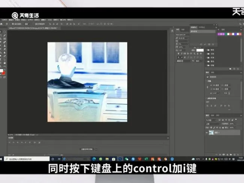Select the Hand tool in toolbox
Image resolution: width=244 pixels, height=183 pixels.
pyautogui.click(x=5, y=63)
